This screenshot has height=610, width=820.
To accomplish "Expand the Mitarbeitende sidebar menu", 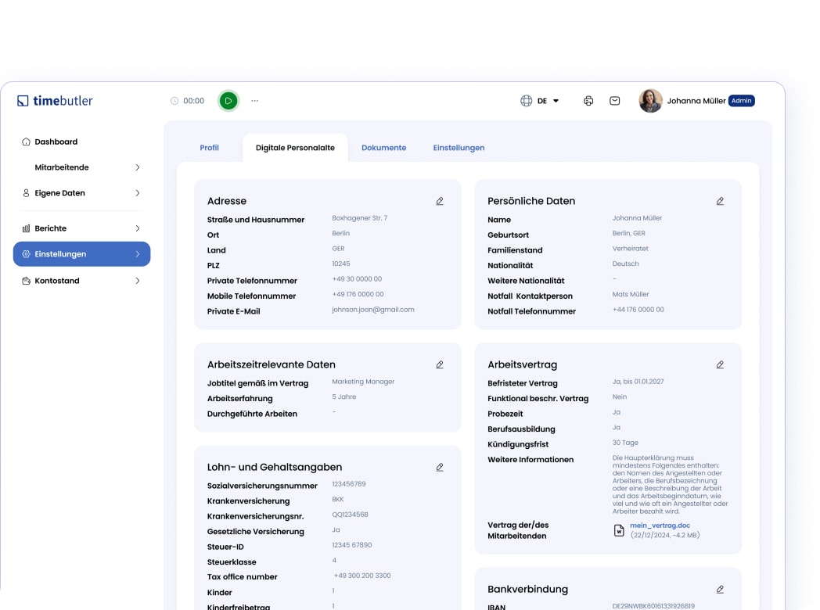I will coord(138,167).
